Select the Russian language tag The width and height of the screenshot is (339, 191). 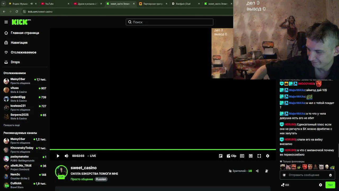pos(101,179)
